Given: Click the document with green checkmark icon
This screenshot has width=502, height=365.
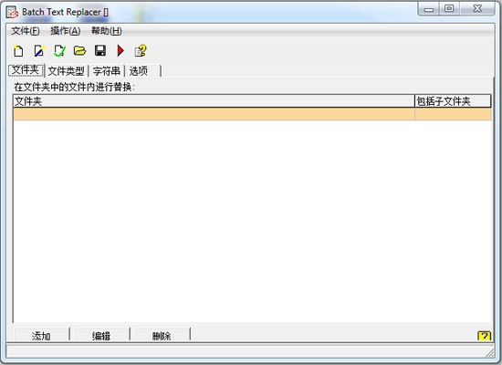Looking at the screenshot, I should pyautogui.click(x=59, y=51).
